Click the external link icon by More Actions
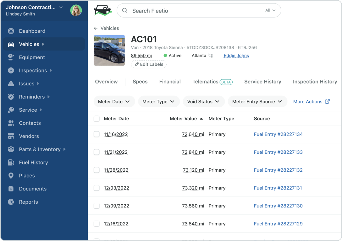The width and height of the screenshot is (342, 241). click(x=327, y=101)
